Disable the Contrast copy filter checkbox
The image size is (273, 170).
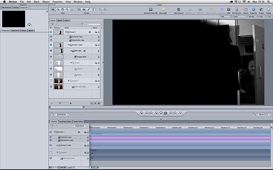[51, 37]
